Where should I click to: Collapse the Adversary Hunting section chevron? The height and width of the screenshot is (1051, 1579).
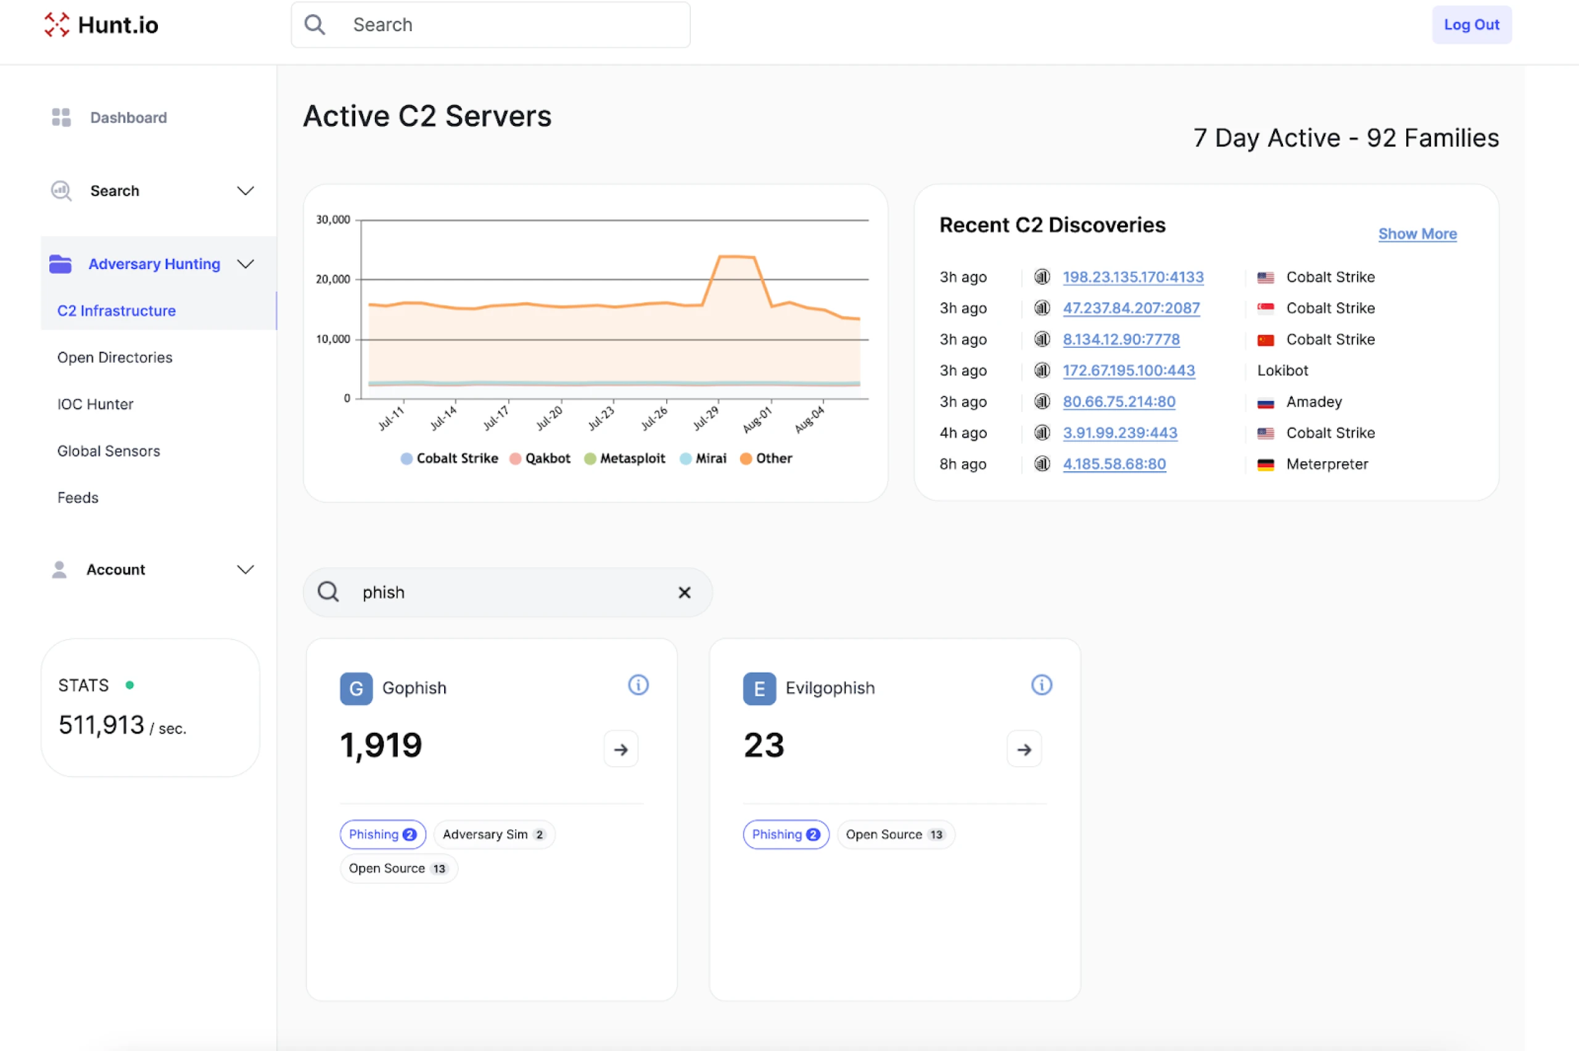coord(245,264)
